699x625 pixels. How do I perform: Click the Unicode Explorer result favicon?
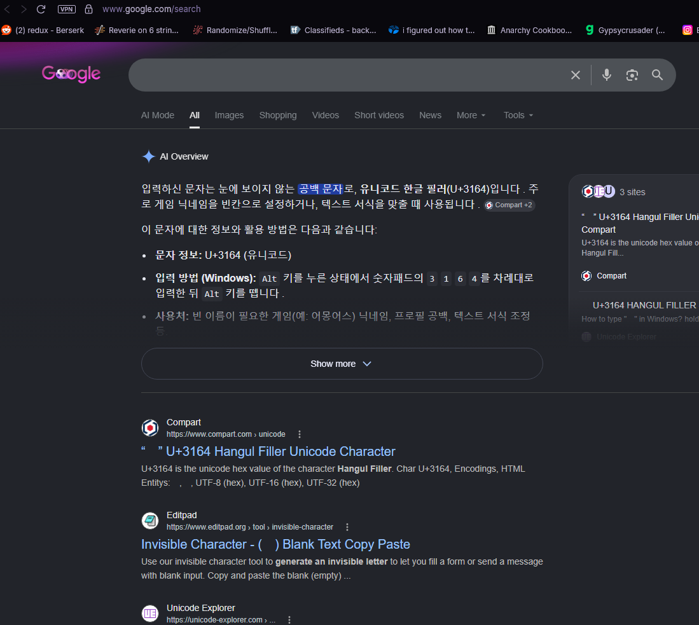tap(150, 614)
